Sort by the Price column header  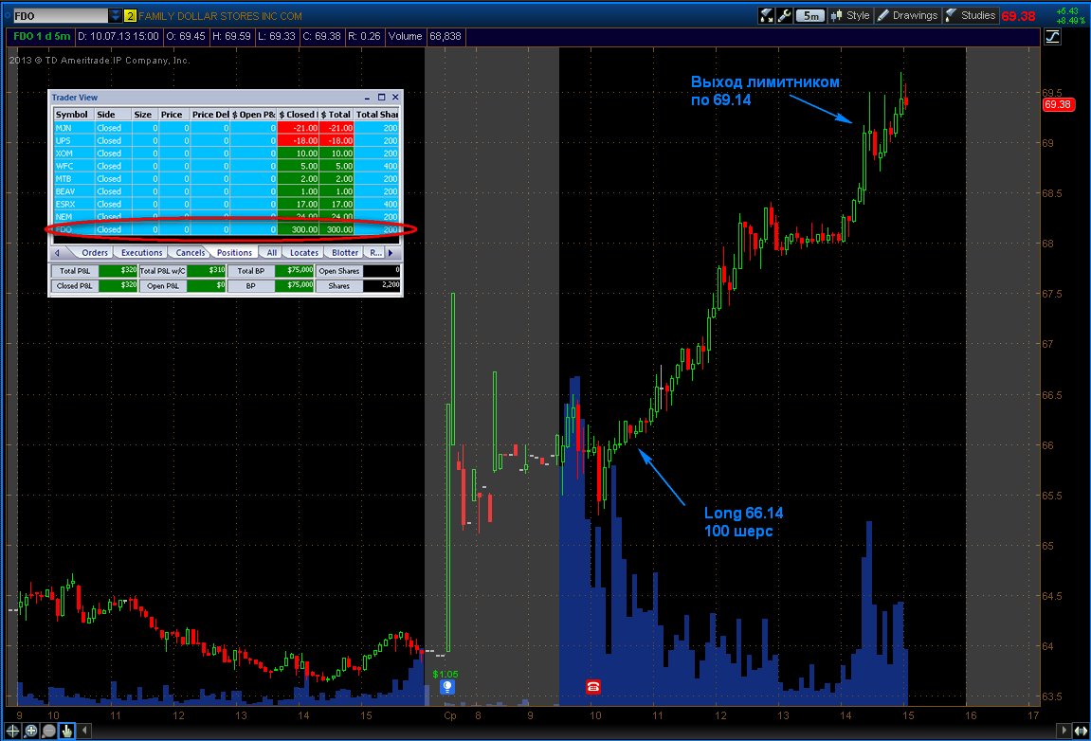click(174, 114)
